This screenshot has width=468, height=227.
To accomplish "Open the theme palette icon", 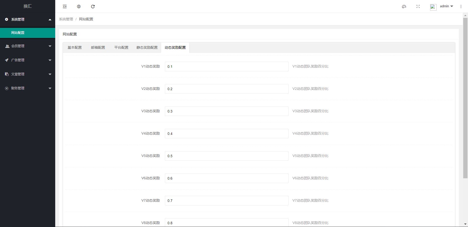I will point(404,7).
